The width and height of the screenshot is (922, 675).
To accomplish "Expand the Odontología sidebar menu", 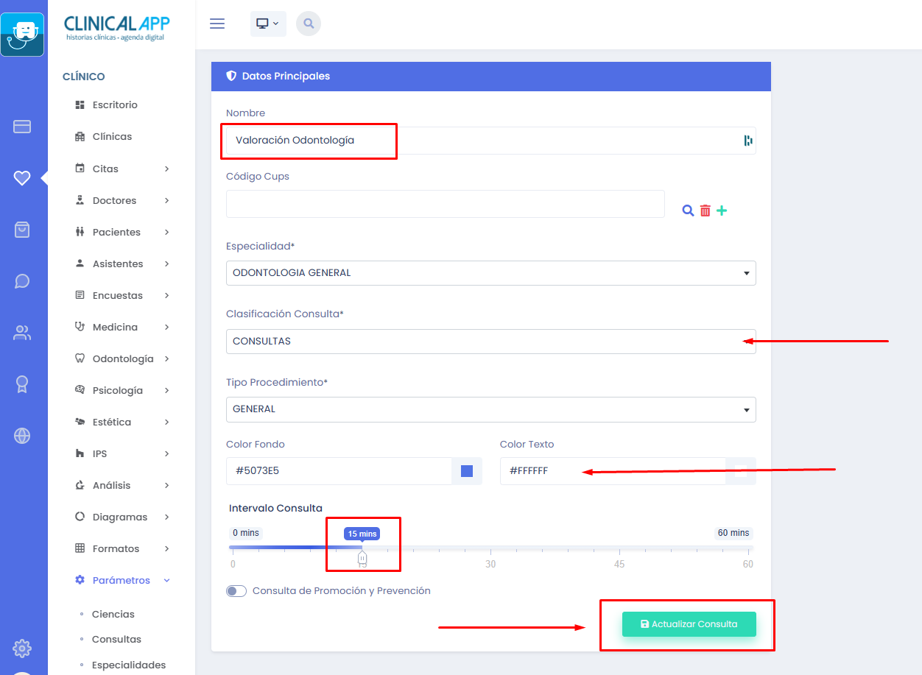I will coord(123,358).
